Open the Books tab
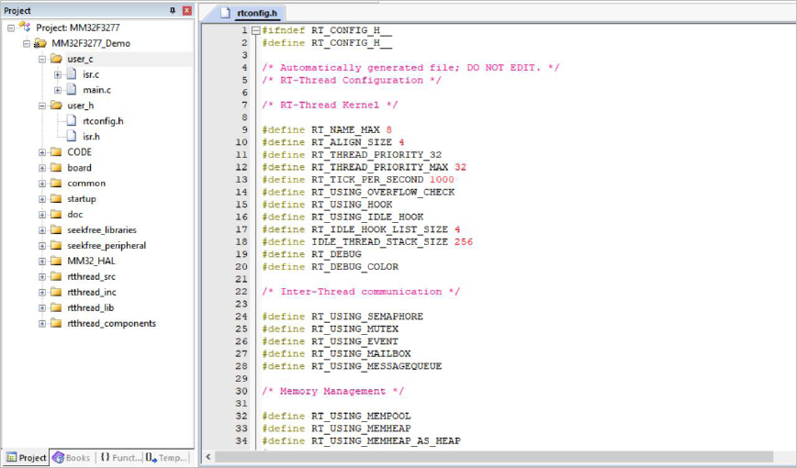The width and height of the screenshot is (797, 468). tap(72, 457)
